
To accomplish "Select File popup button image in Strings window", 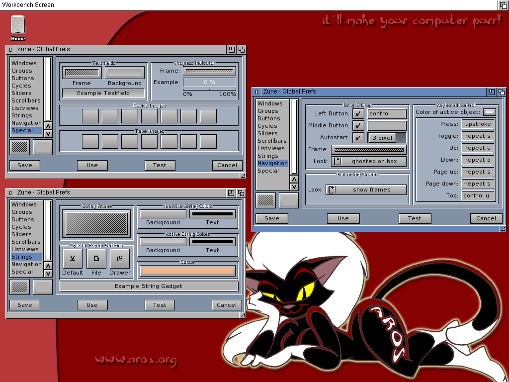I will click(96, 259).
